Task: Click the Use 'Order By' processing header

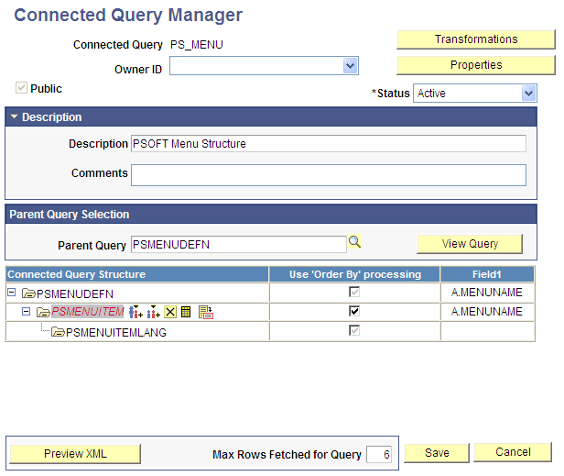Action: (354, 274)
